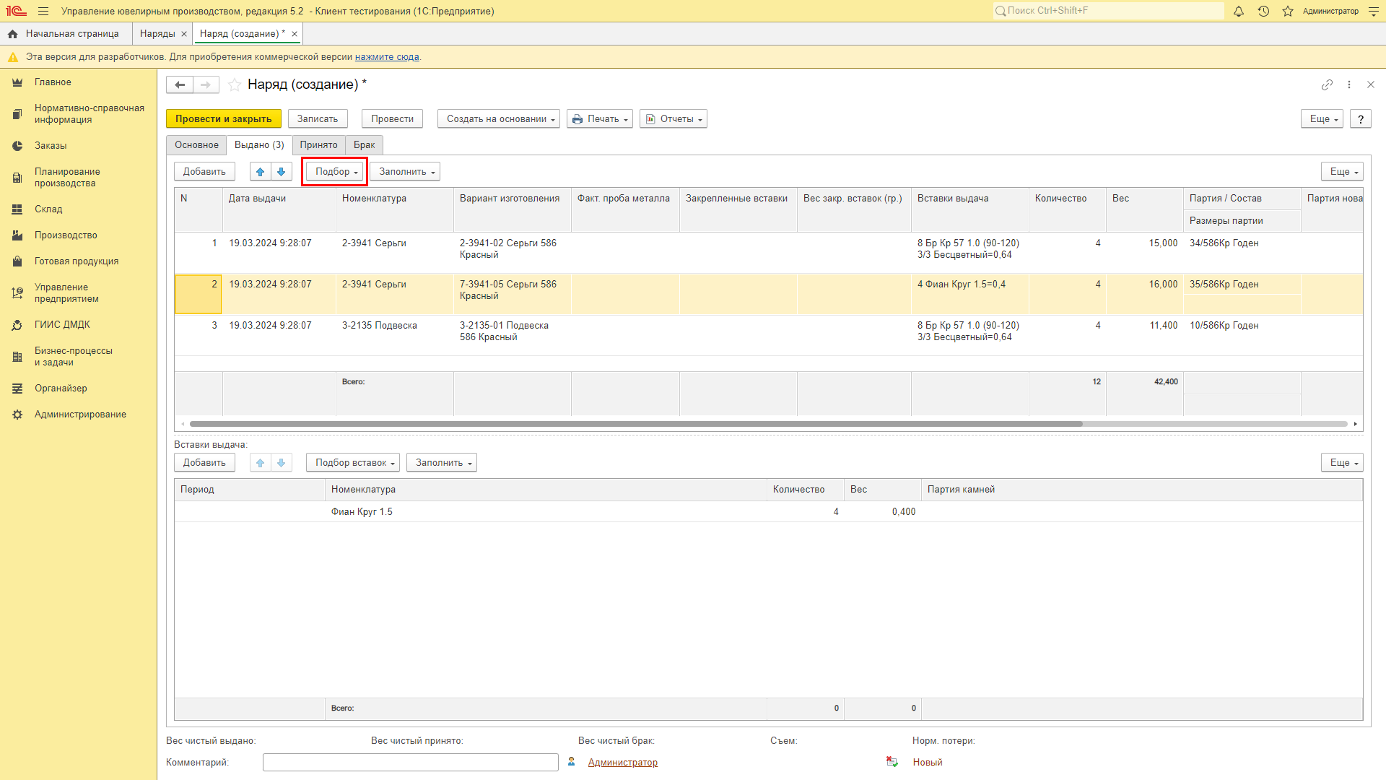
Task: Copy document link via chain icon
Action: (x=1327, y=85)
